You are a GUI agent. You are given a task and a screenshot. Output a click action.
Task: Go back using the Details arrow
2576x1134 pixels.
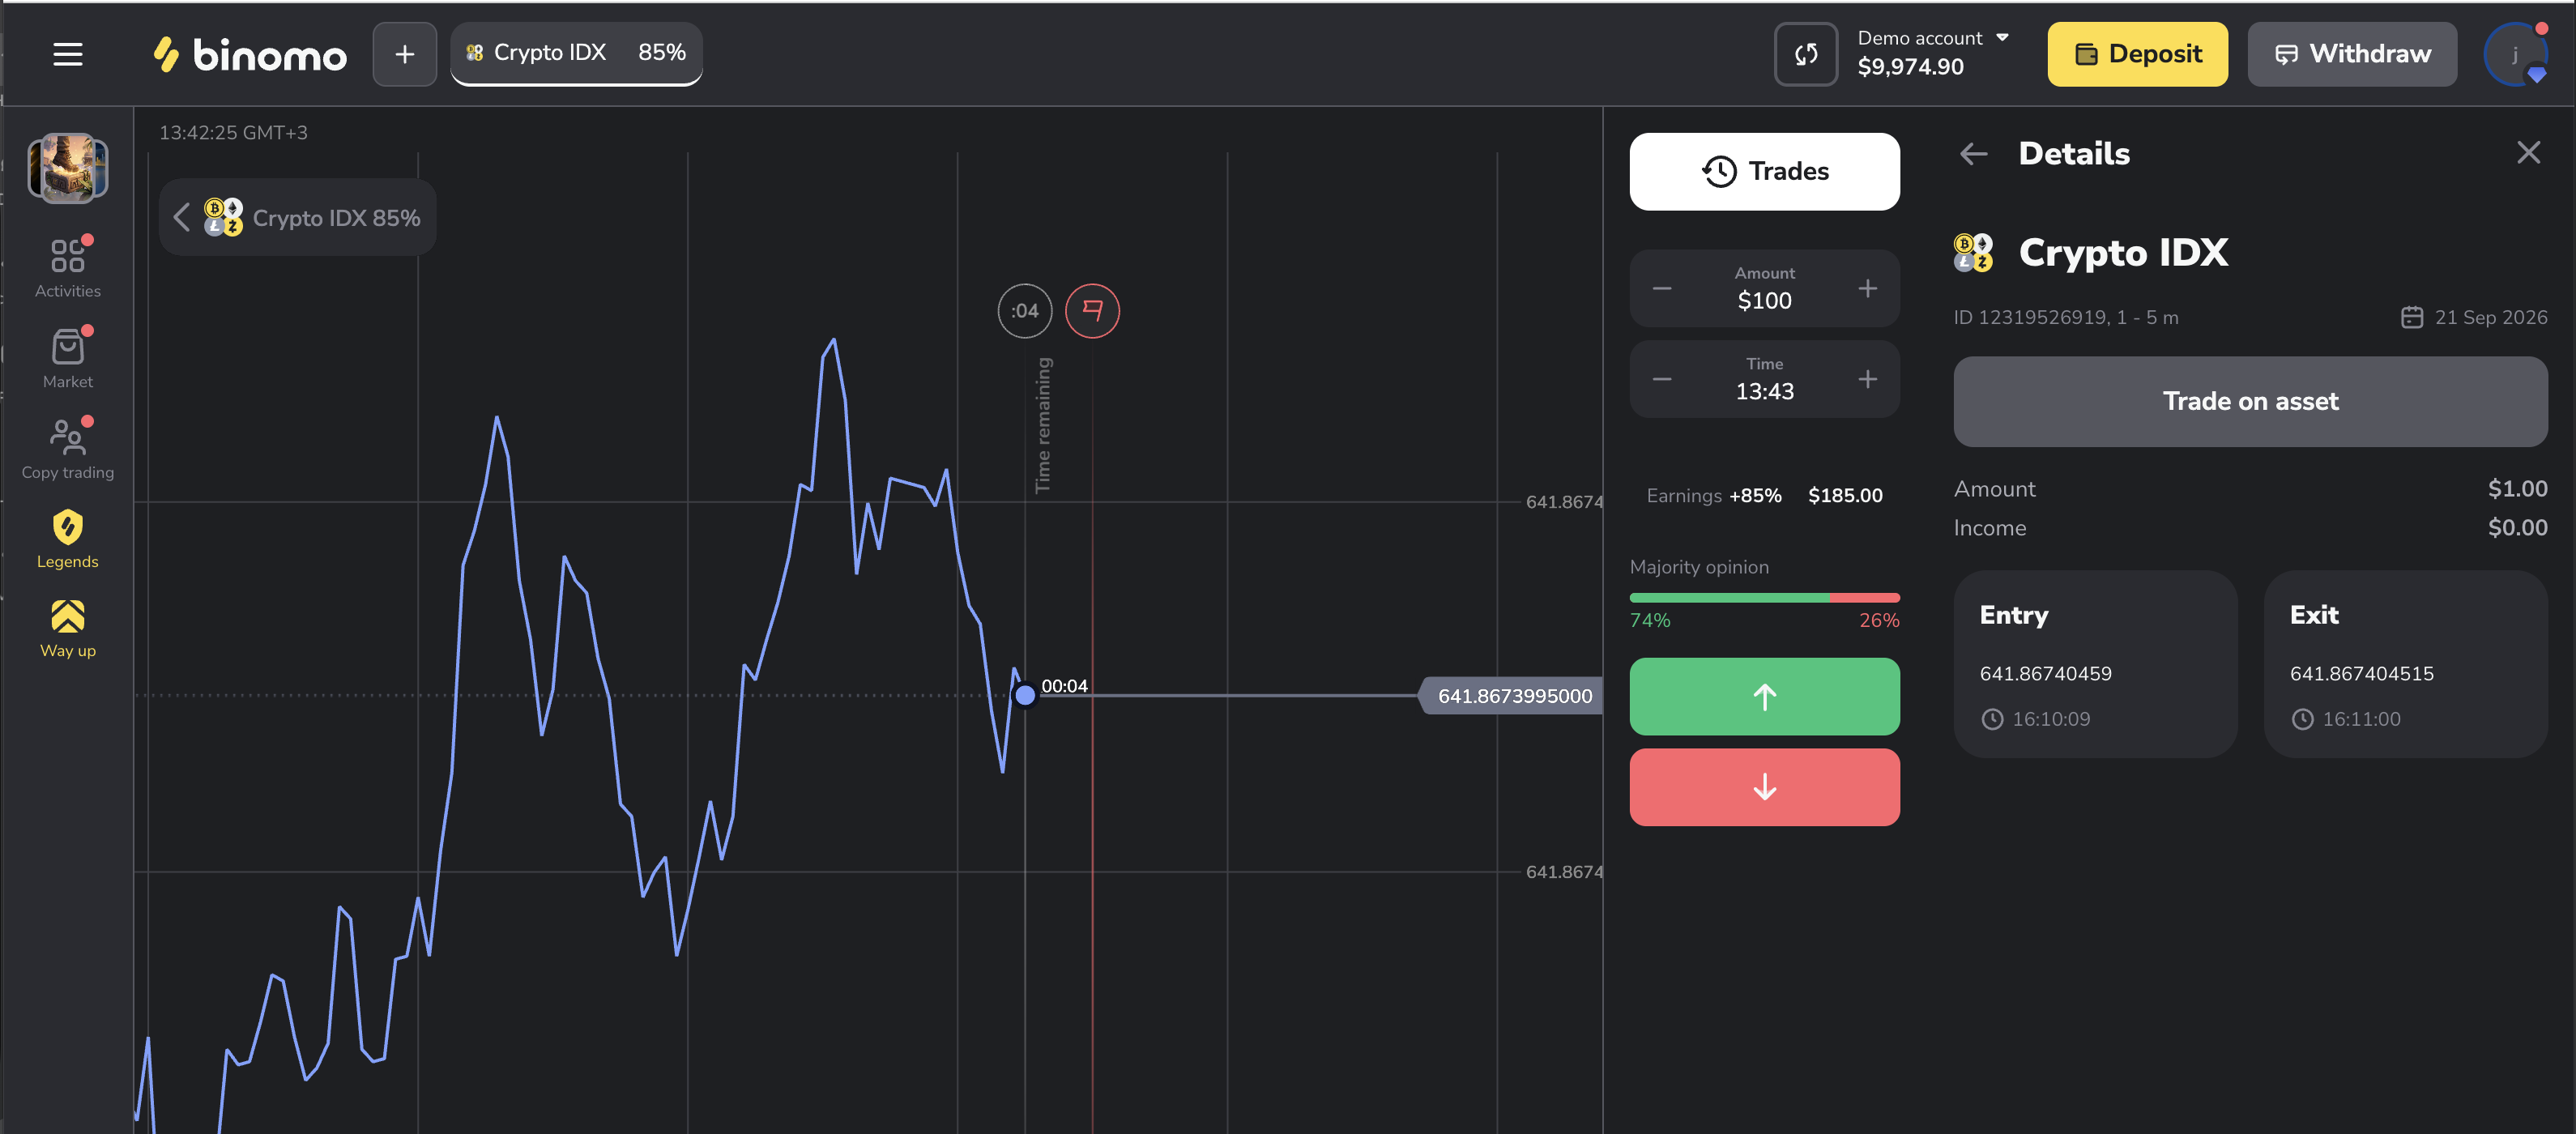click(1973, 153)
